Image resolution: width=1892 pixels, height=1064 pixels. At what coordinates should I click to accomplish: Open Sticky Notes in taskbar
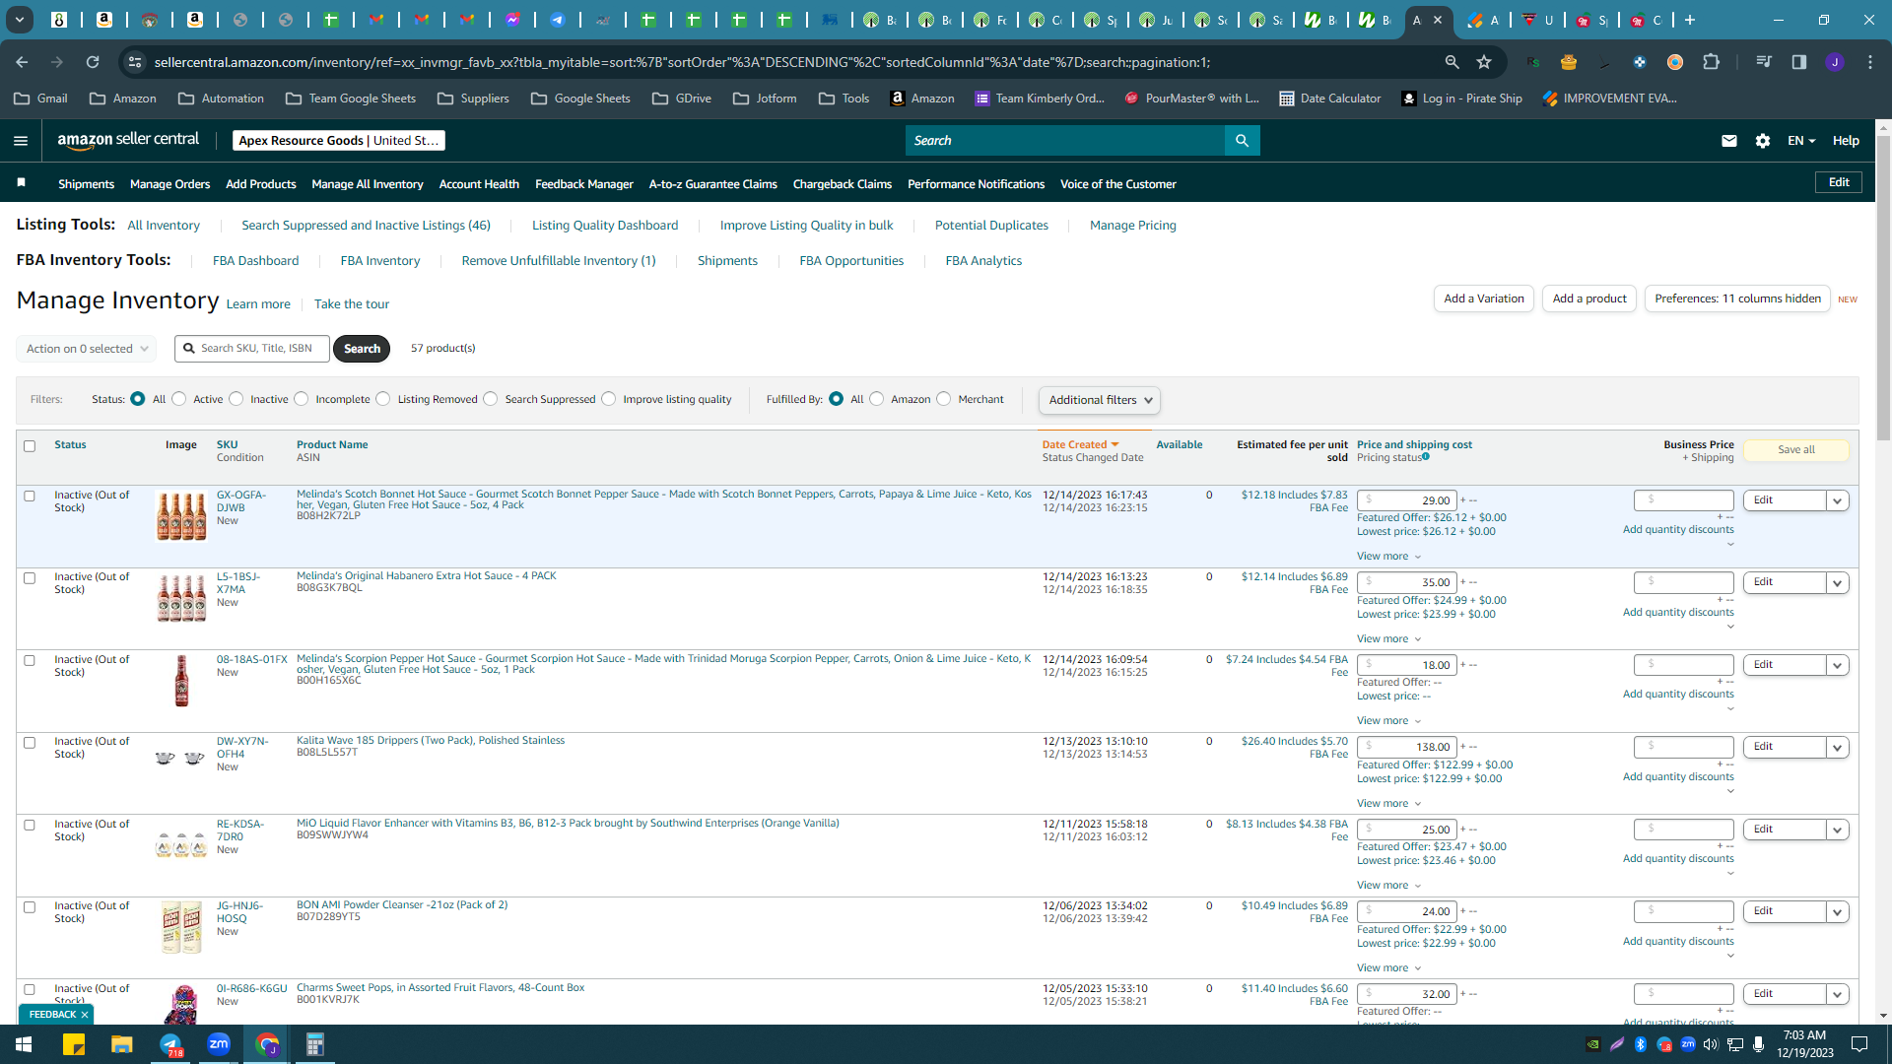[x=73, y=1044]
